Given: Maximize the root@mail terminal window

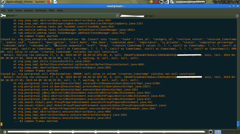Looking at the screenshot, I should point(234,6).
